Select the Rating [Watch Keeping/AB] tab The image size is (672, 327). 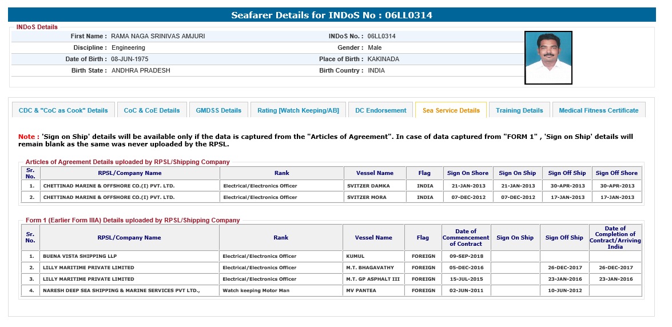297,110
